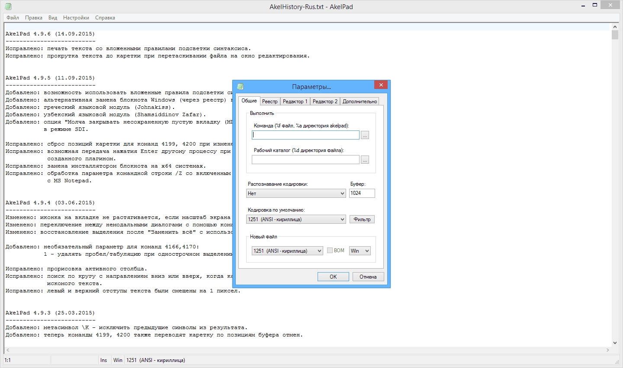The width and height of the screenshot is (623, 368).
Task: Click the line about метасимвол \K
Action: pos(126,327)
